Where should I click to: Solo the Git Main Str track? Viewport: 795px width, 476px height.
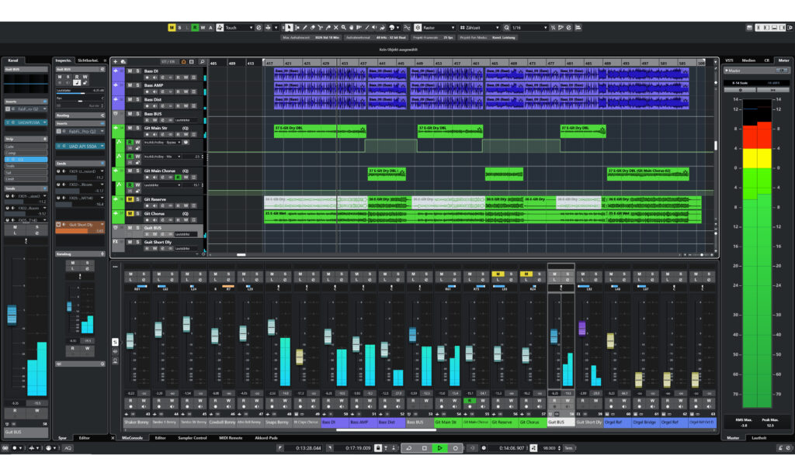[x=137, y=128]
